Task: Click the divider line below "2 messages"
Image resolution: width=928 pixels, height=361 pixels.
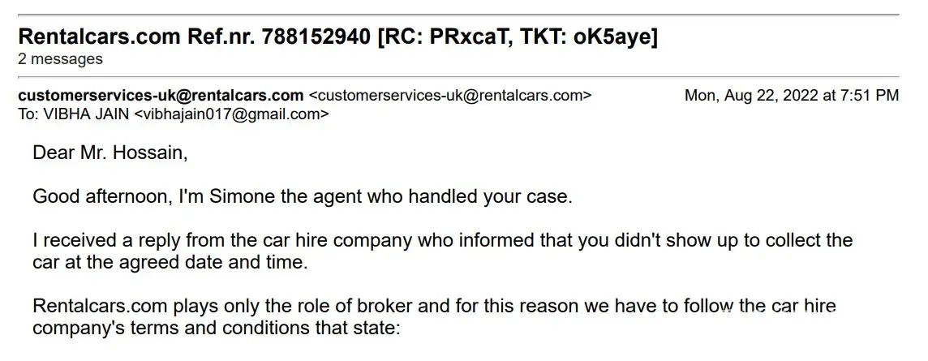Action: (458, 76)
